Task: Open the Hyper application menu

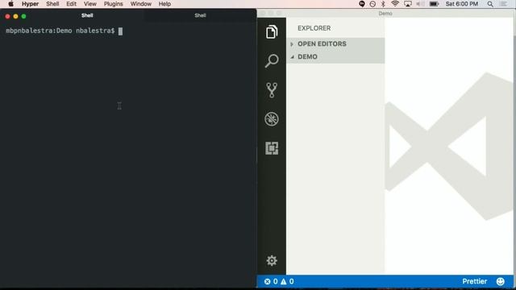Action: 31,4
